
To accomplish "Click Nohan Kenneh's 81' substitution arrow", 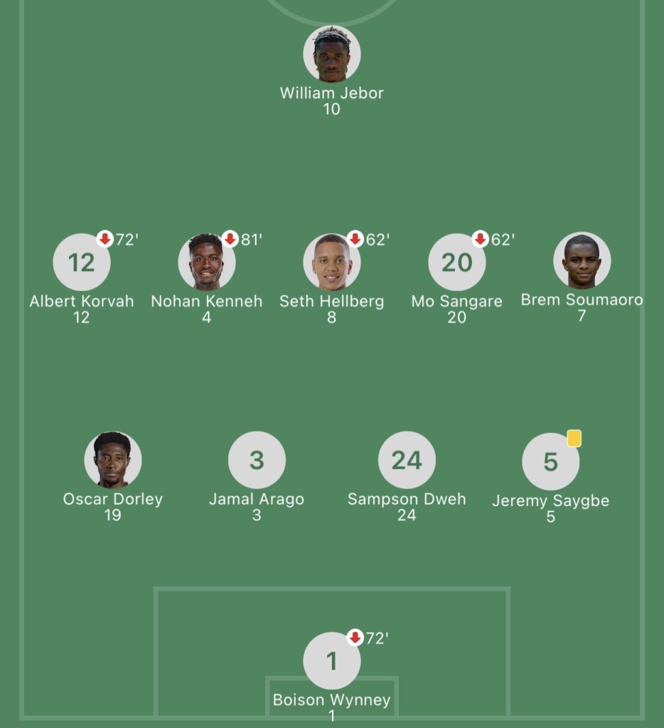I will click(x=230, y=239).
